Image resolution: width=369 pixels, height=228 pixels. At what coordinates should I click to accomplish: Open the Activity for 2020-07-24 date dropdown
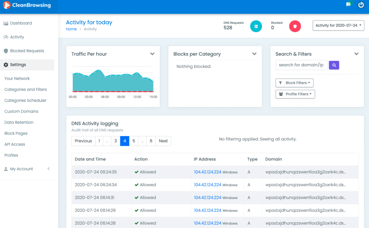pyautogui.click(x=338, y=26)
